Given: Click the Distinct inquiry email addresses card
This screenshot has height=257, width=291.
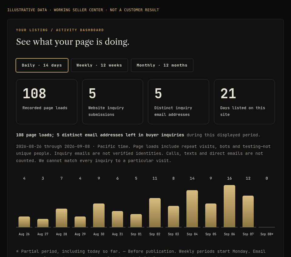Looking at the screenshot, I should coord(178,102).
